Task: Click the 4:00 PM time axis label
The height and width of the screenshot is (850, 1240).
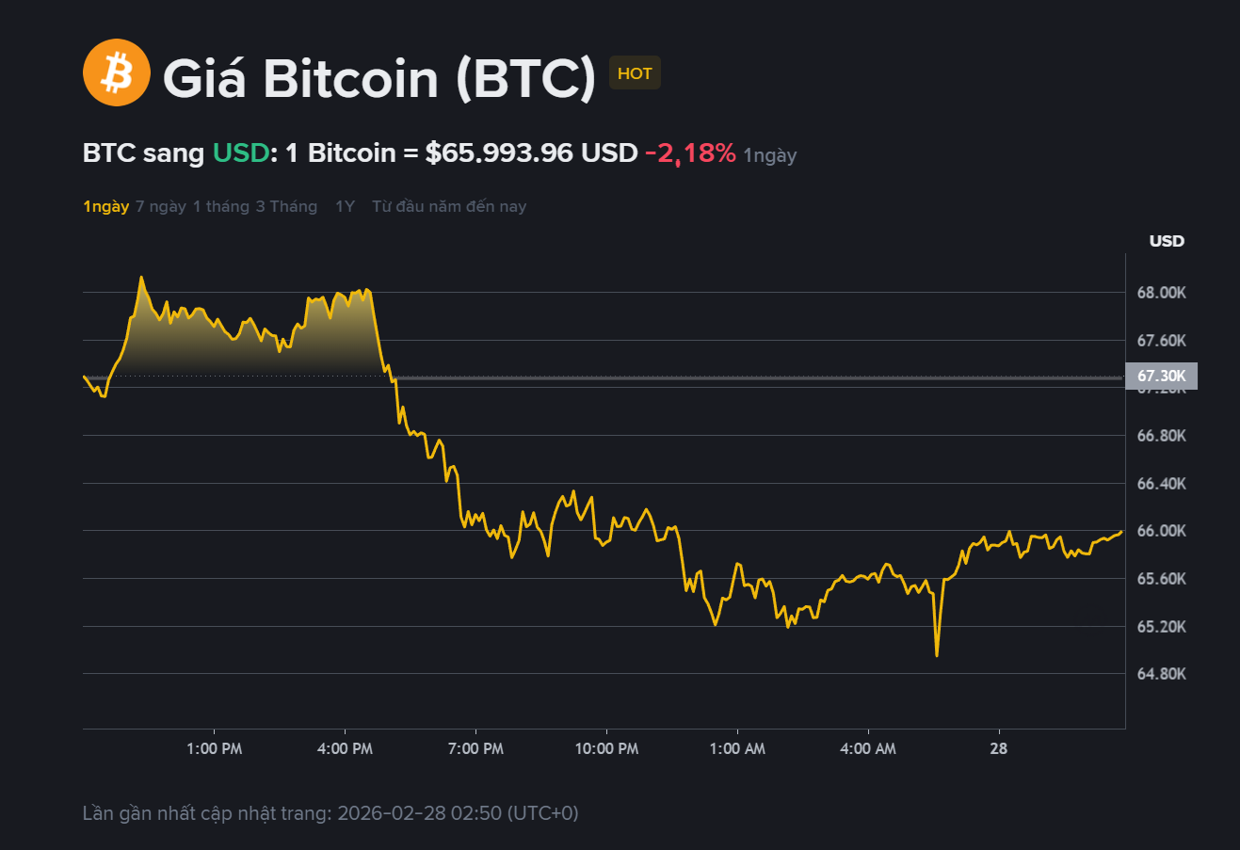Action: click(x=345, y=748)
